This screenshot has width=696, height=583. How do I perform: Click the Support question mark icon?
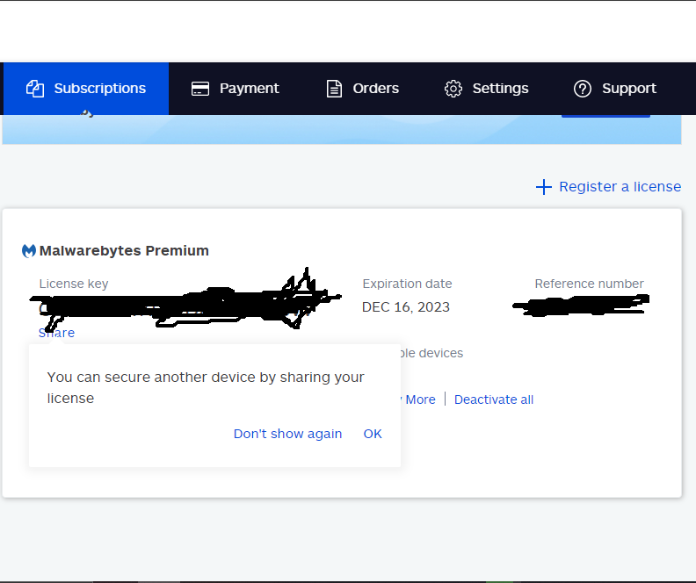(583, 89)
